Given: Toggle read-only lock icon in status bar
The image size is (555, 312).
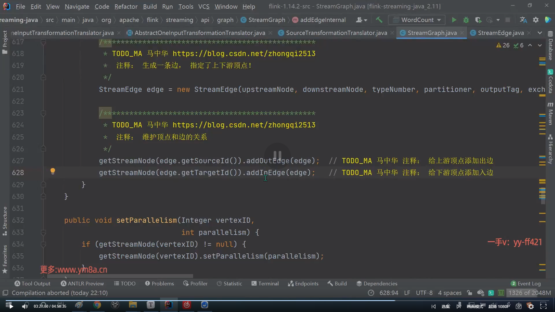Looking at the screenshot, I should [x=469, y=293].
